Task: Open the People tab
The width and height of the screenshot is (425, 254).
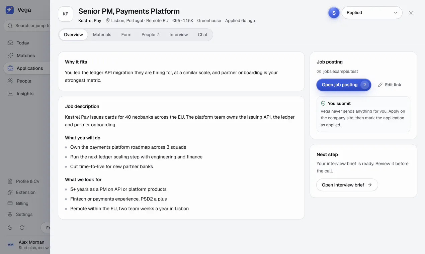Action: pyautogui.click(x=150, y=35)
